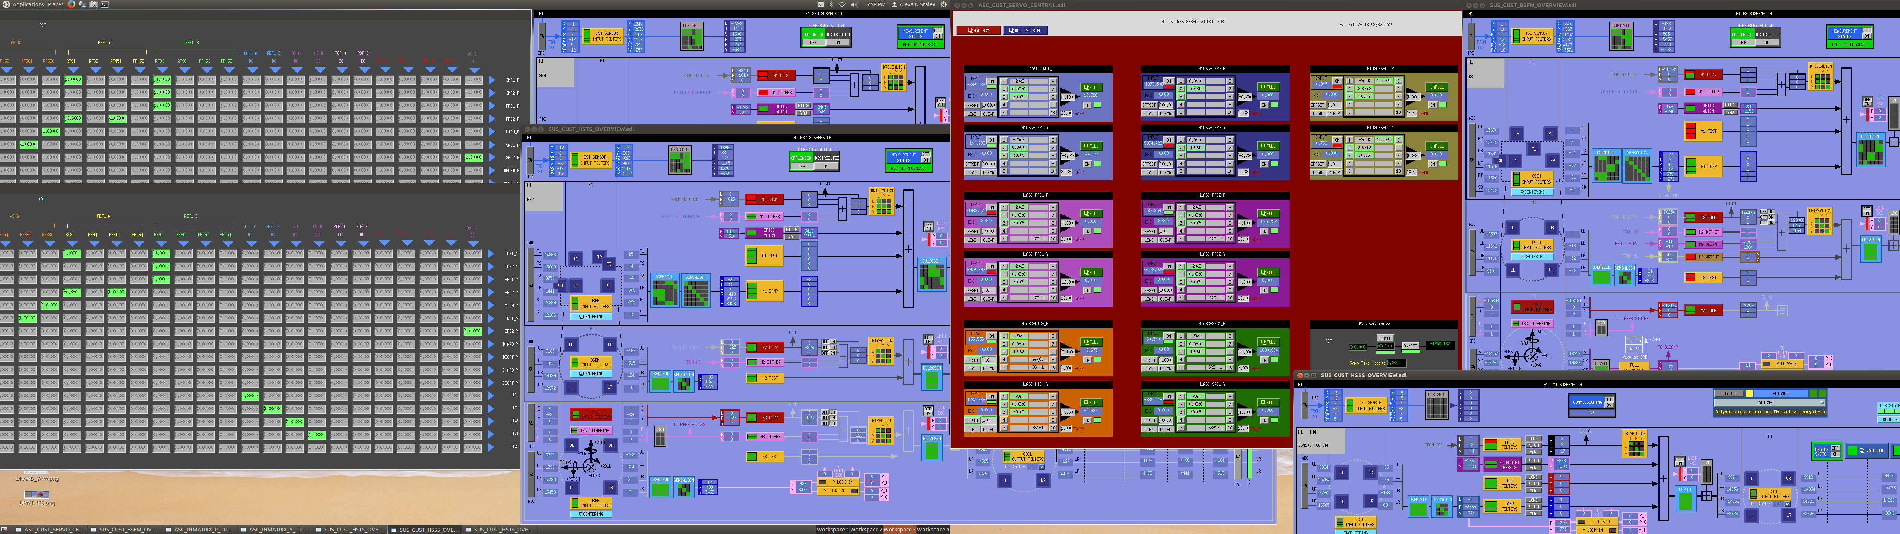Open Places menu in top panel
This screenshot has width=1900, height=534.
coord(55,4)
